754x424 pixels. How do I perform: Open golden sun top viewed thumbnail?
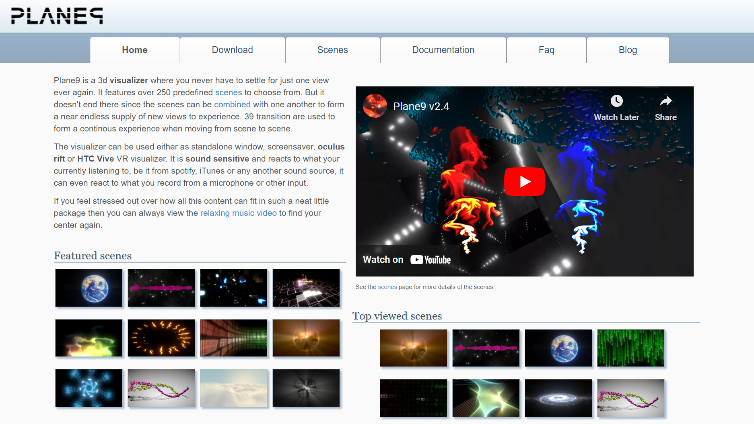coord(414,348)
